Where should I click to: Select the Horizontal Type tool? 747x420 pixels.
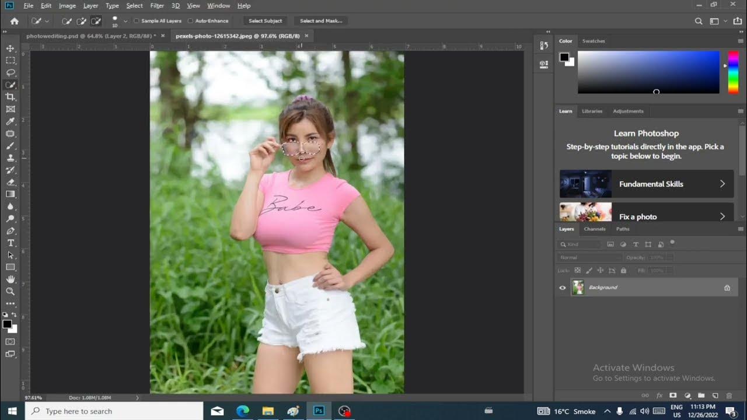pos(11,243)
